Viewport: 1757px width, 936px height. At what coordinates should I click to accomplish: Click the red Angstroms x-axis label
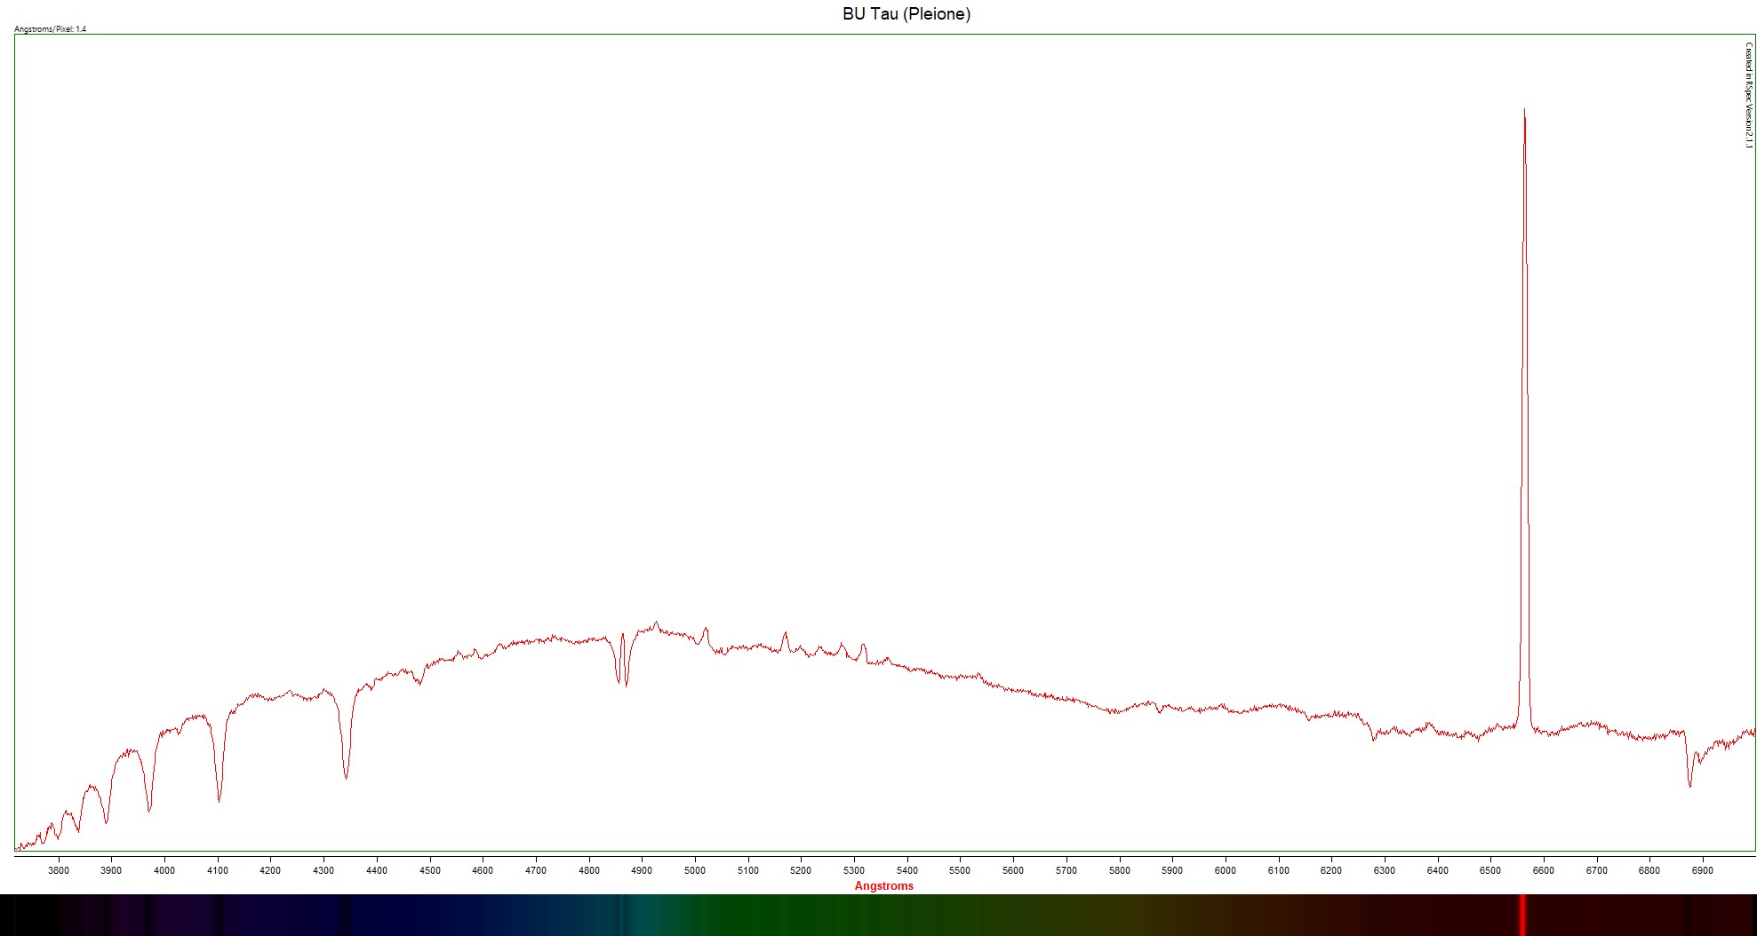click(x=883, y=885)
